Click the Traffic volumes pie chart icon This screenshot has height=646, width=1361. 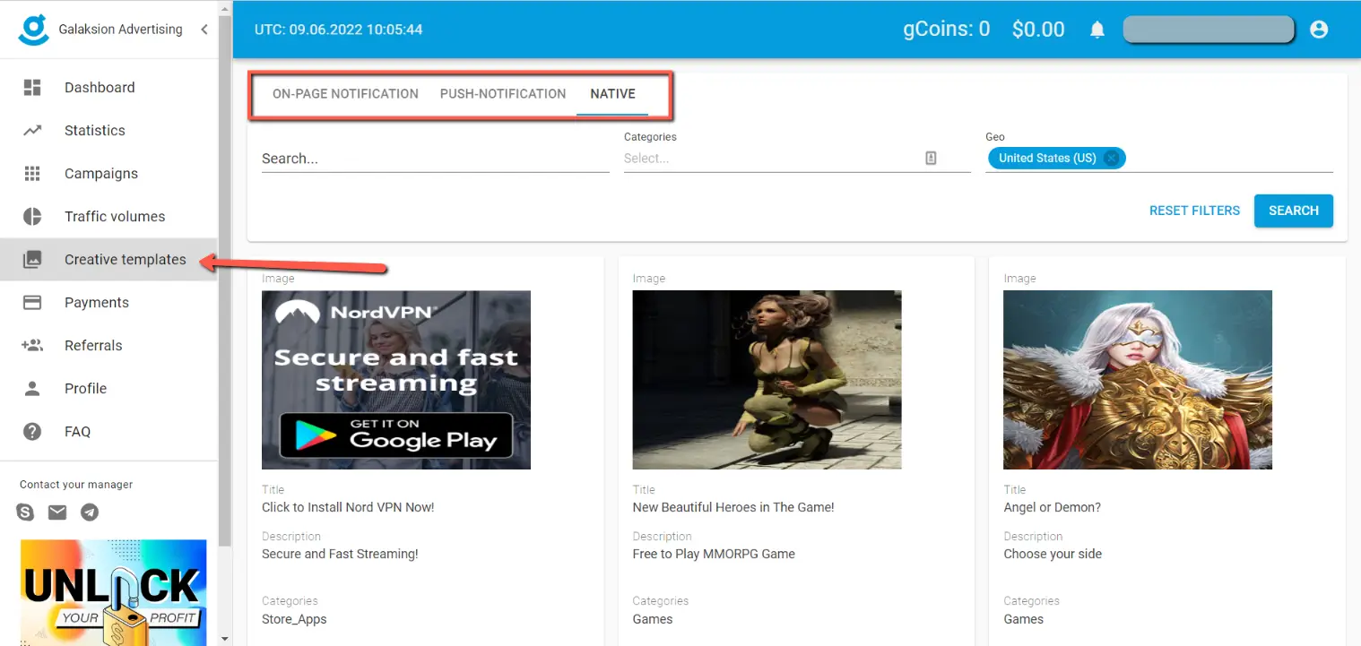click(x=32, y=217)
